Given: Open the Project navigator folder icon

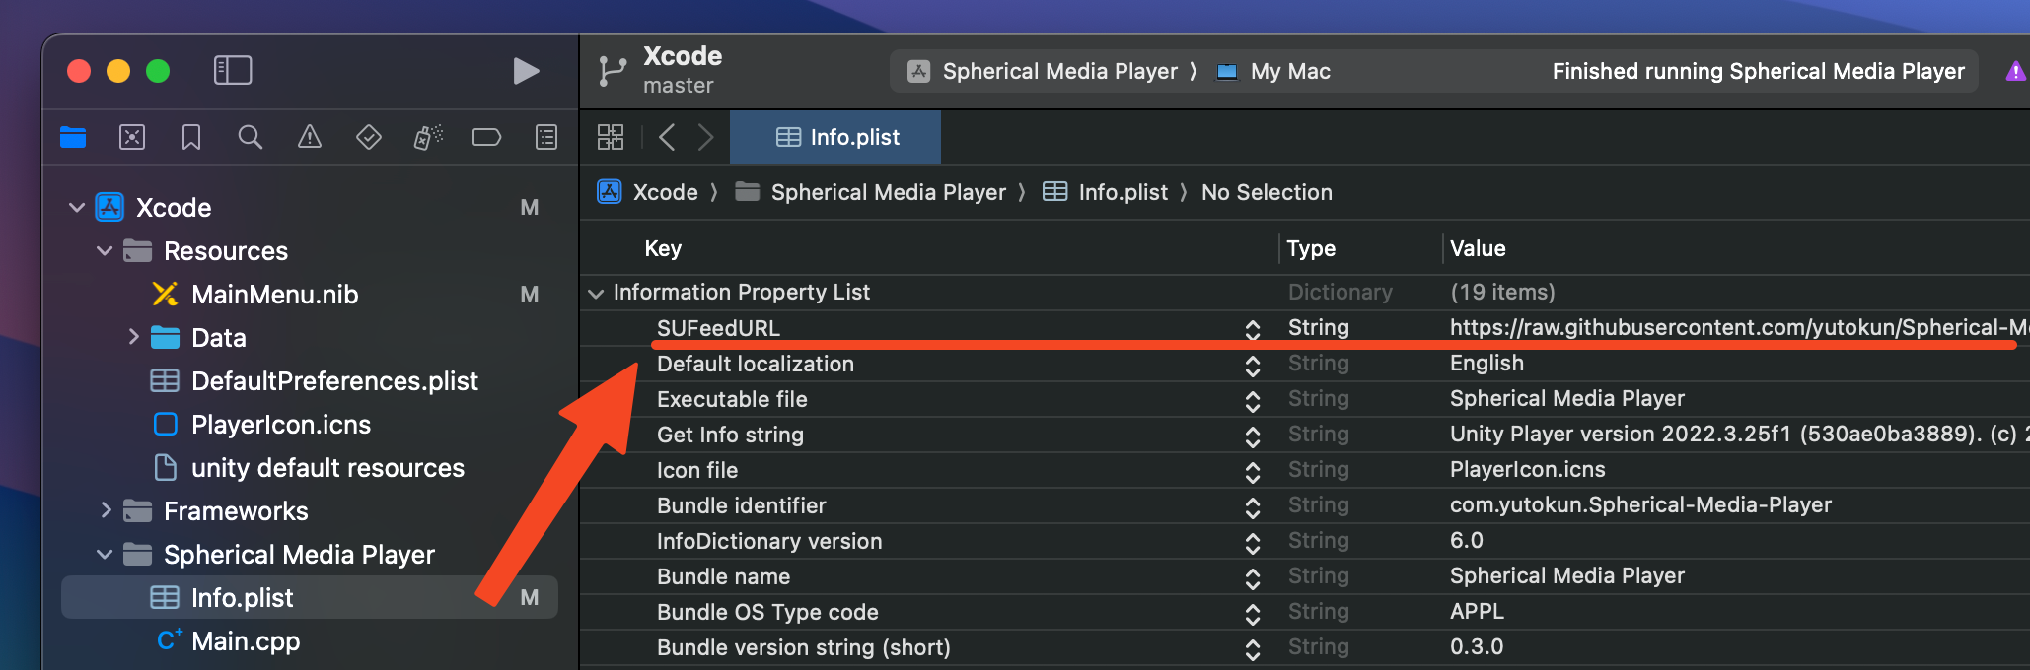Looking at the screenshot, I should (x=73, y=137).
